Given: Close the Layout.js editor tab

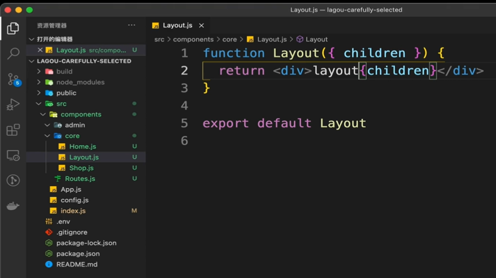Looking at the screenshot, I should [201, 25].
